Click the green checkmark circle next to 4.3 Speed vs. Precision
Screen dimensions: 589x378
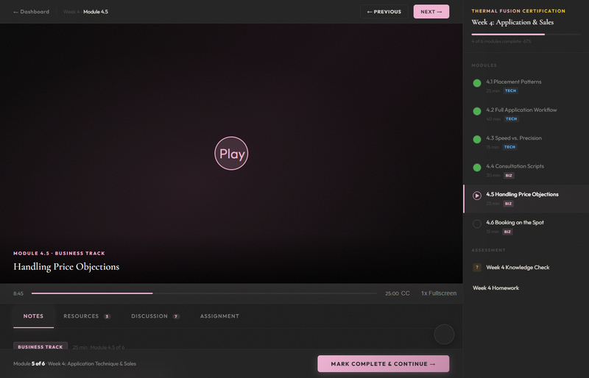pos(477,140)
